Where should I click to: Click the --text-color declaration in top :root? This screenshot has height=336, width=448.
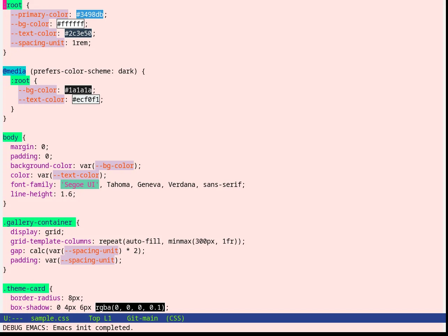pos(34,33)
